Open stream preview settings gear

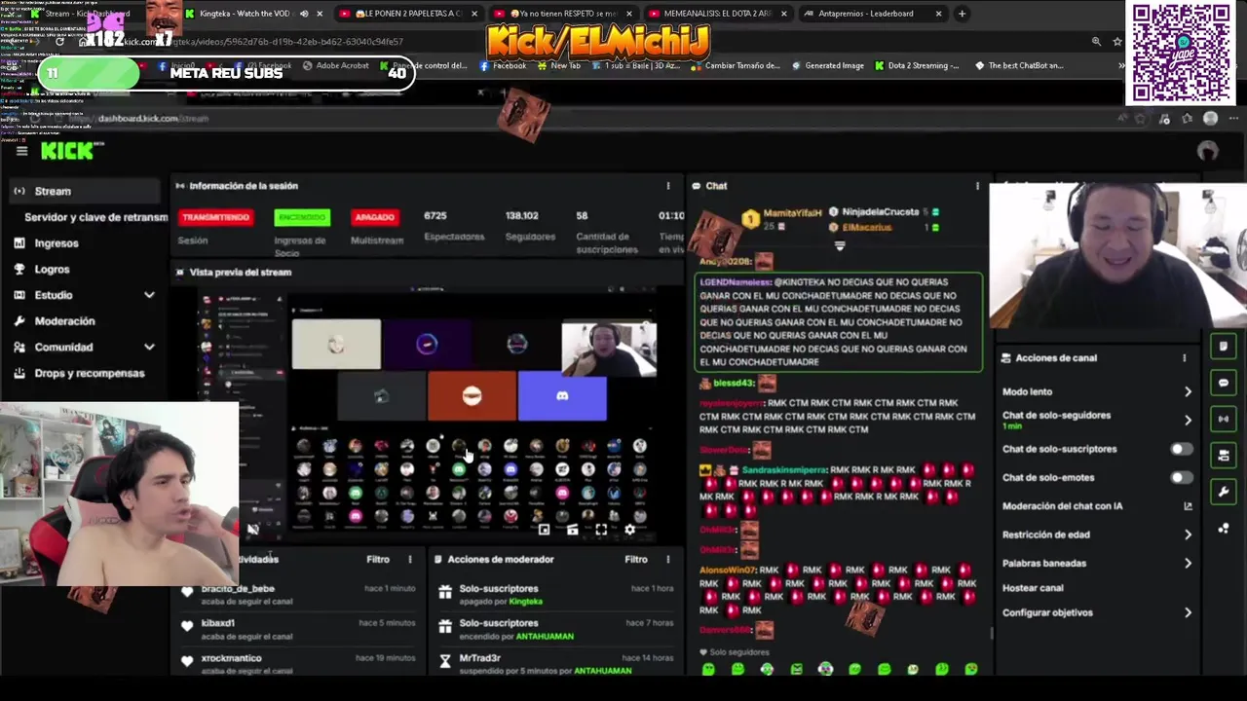click(629, 530)
